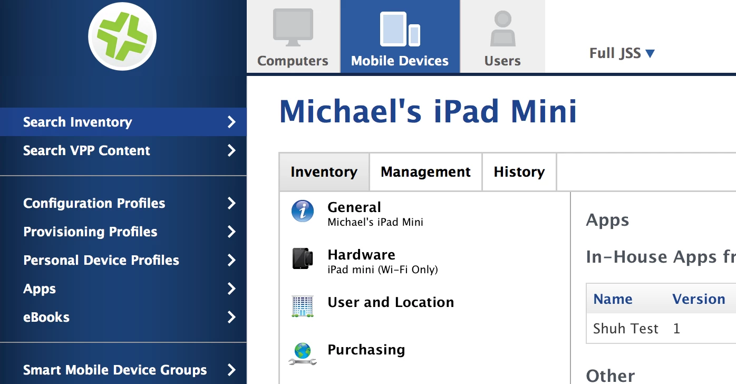Open Search VPP Content link
Viewport: 736px width, 384px height.
pos(86,151)
